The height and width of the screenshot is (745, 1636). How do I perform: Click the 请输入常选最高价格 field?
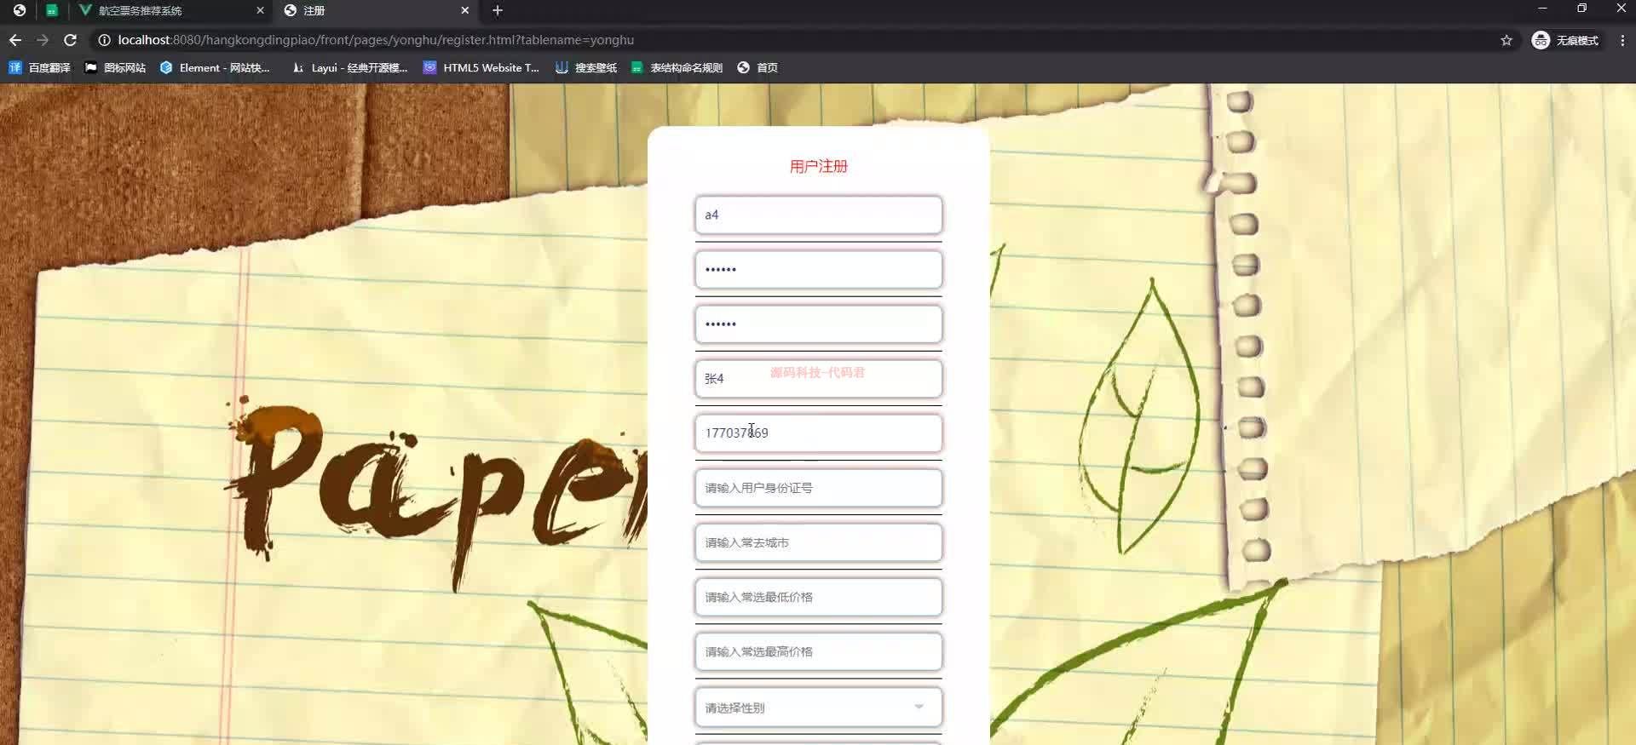point(818,651)
